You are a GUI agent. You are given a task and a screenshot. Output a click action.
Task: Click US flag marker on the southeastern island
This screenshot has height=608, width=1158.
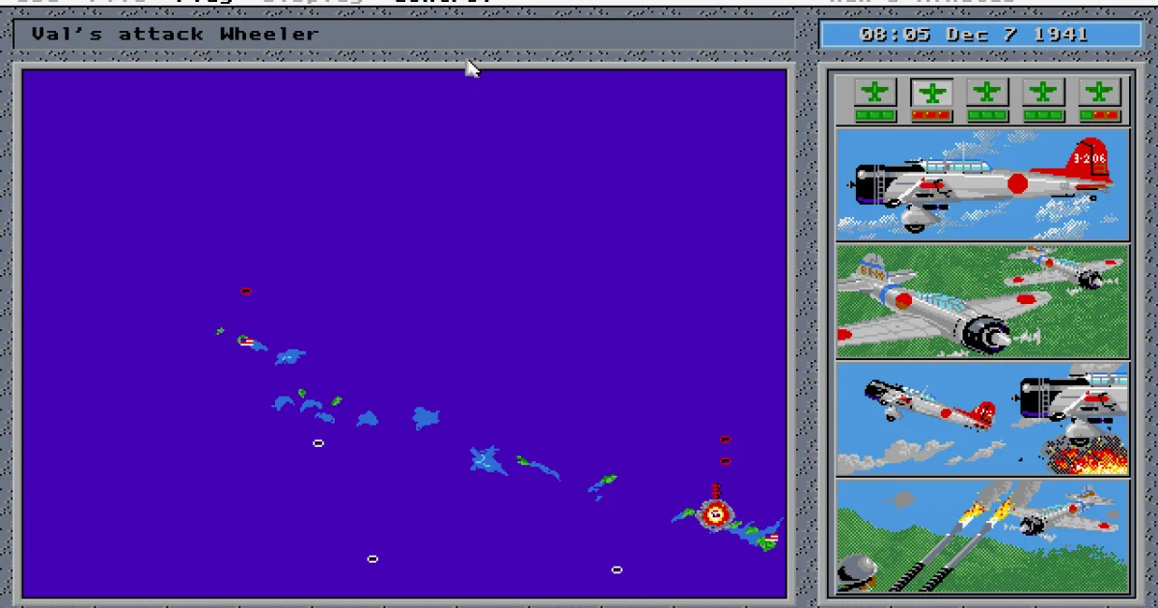772,537
